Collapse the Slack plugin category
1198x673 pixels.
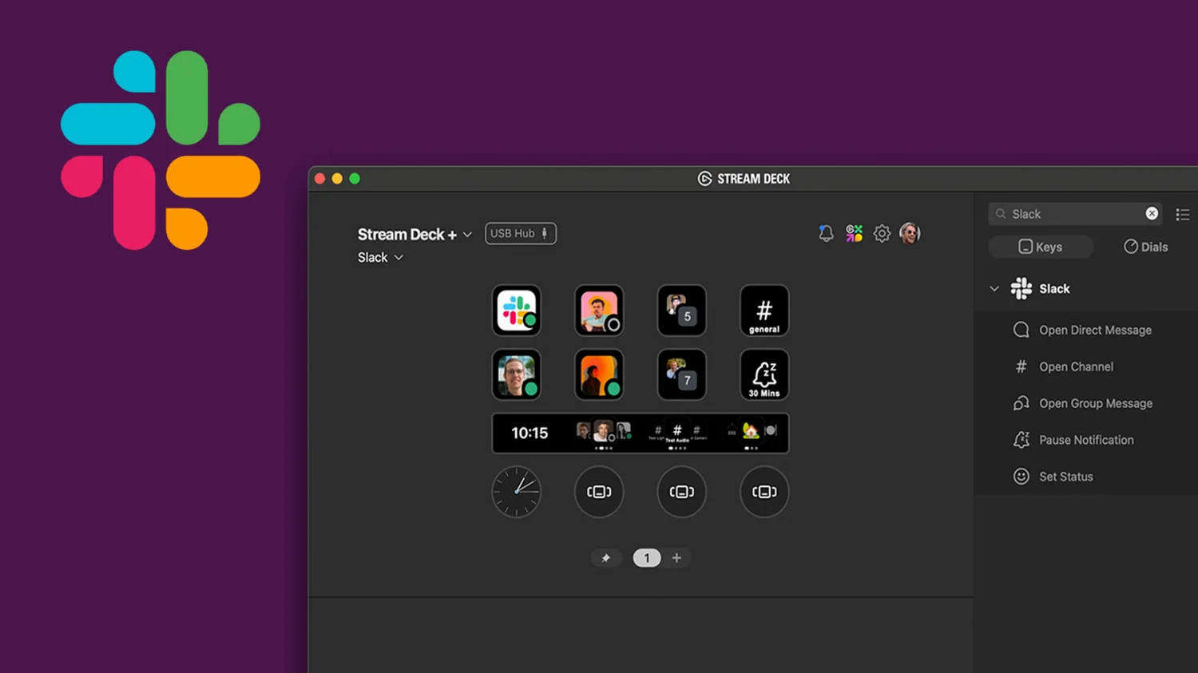coord(994,288)
